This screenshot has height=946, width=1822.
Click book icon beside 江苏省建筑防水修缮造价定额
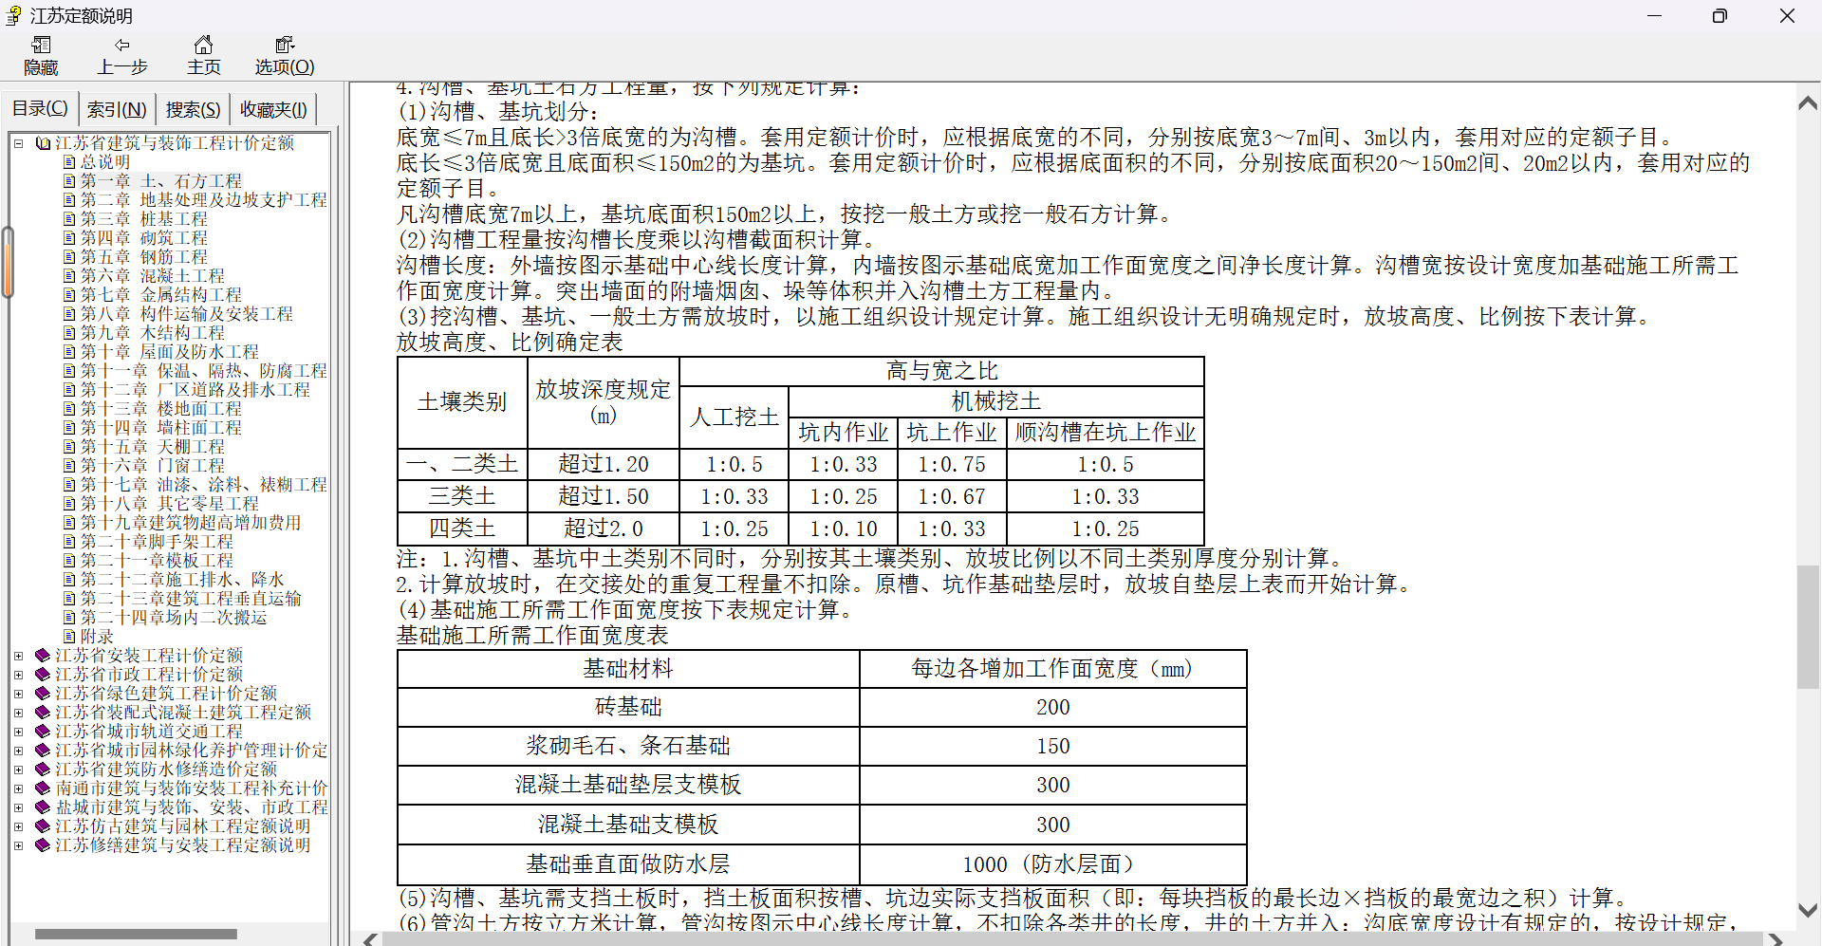coord(43,770)
